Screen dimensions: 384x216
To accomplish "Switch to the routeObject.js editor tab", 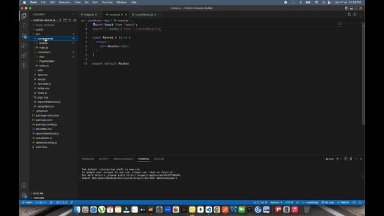I will coord(144,14).
